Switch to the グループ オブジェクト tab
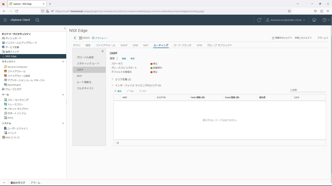The height and width of the screenshot is (186, 332). coord(220,45)
